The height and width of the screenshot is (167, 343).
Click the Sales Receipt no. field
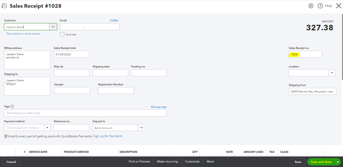coord(305,55)
